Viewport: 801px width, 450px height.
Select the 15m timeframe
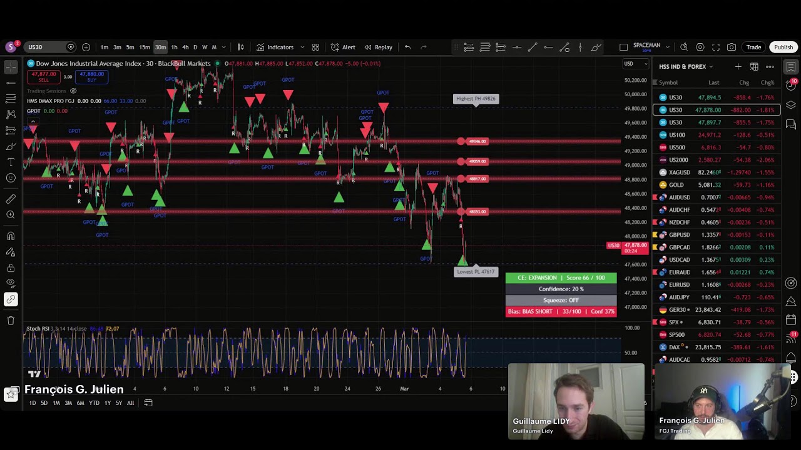click(x=145, y=47)
